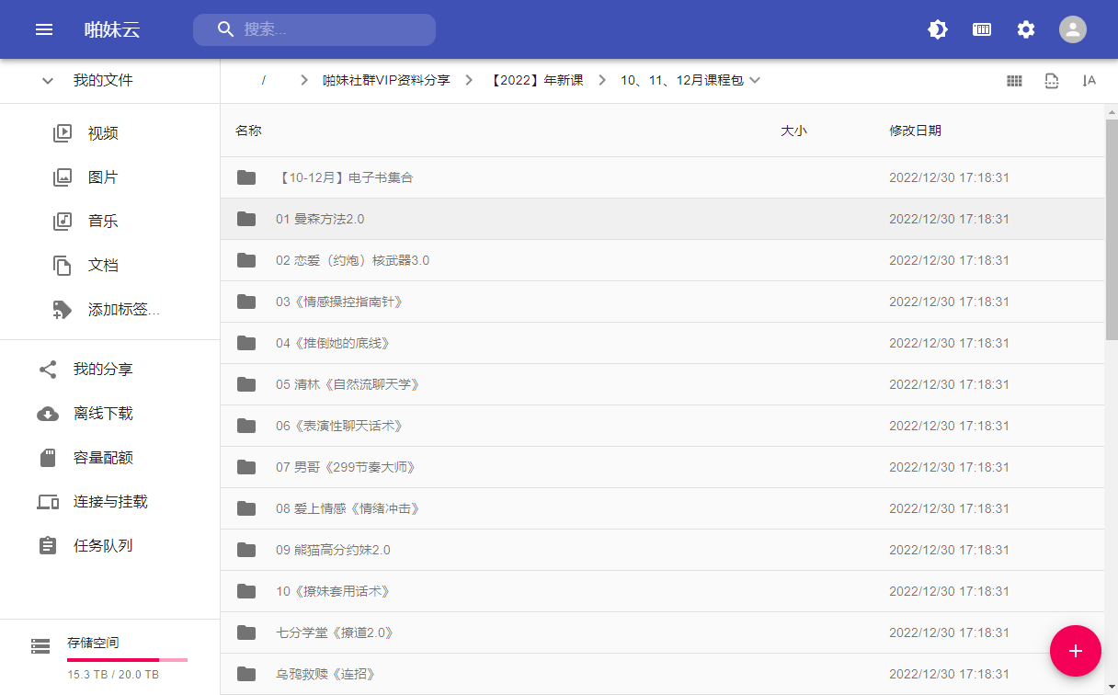Open the hamburger navigation menu

click(x=44, y=29)
